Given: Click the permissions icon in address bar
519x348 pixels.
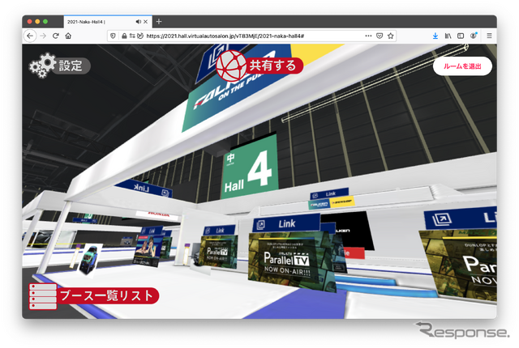Looking at the screenshot, I should coord(132,36).
